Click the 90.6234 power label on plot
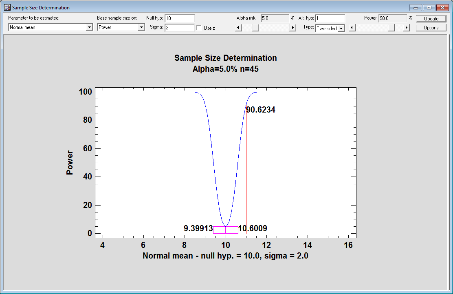 261,110
